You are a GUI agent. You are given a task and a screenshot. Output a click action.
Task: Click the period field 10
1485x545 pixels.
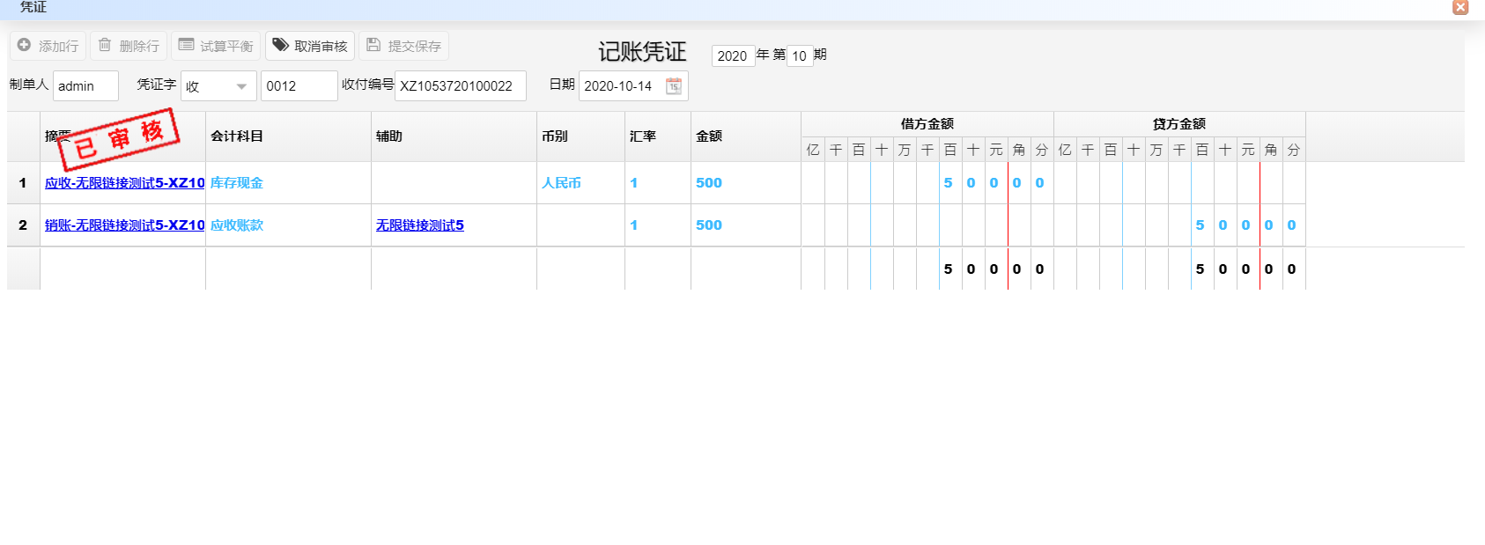(x=800, y=56)
